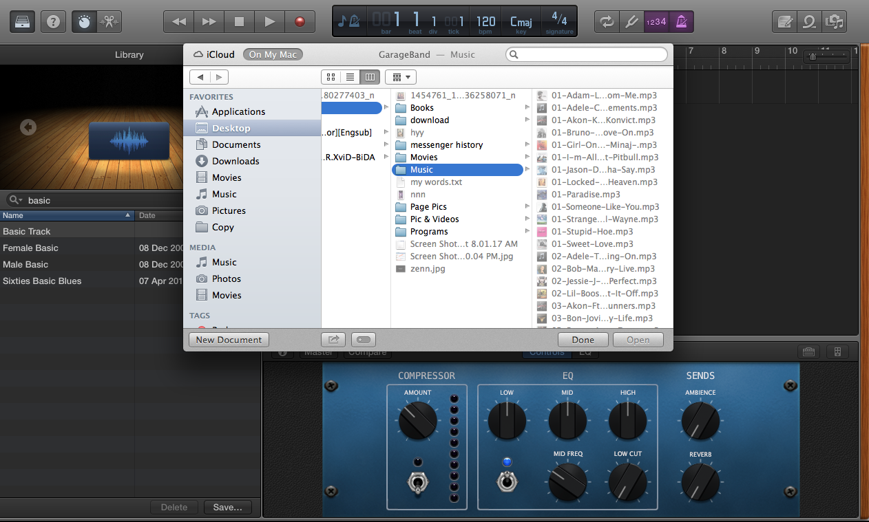The width and height of the screenshot is (869, 522).
Task: Open the Tuner icon
Action: tap(631, 21)
